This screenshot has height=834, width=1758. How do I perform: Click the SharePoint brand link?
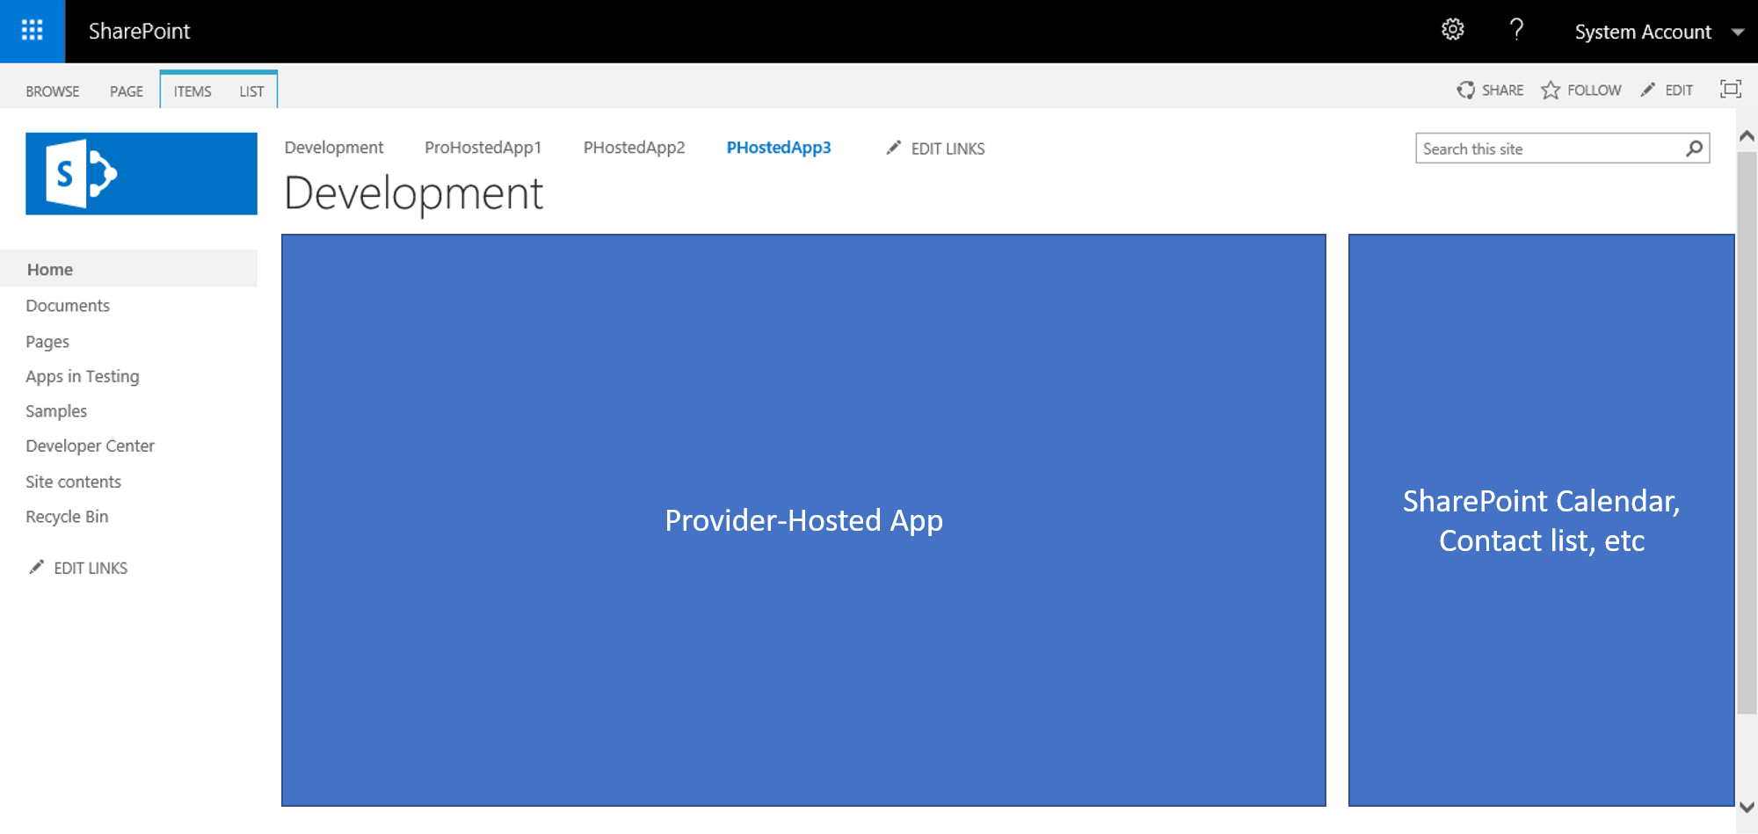(x=139, y=31)
